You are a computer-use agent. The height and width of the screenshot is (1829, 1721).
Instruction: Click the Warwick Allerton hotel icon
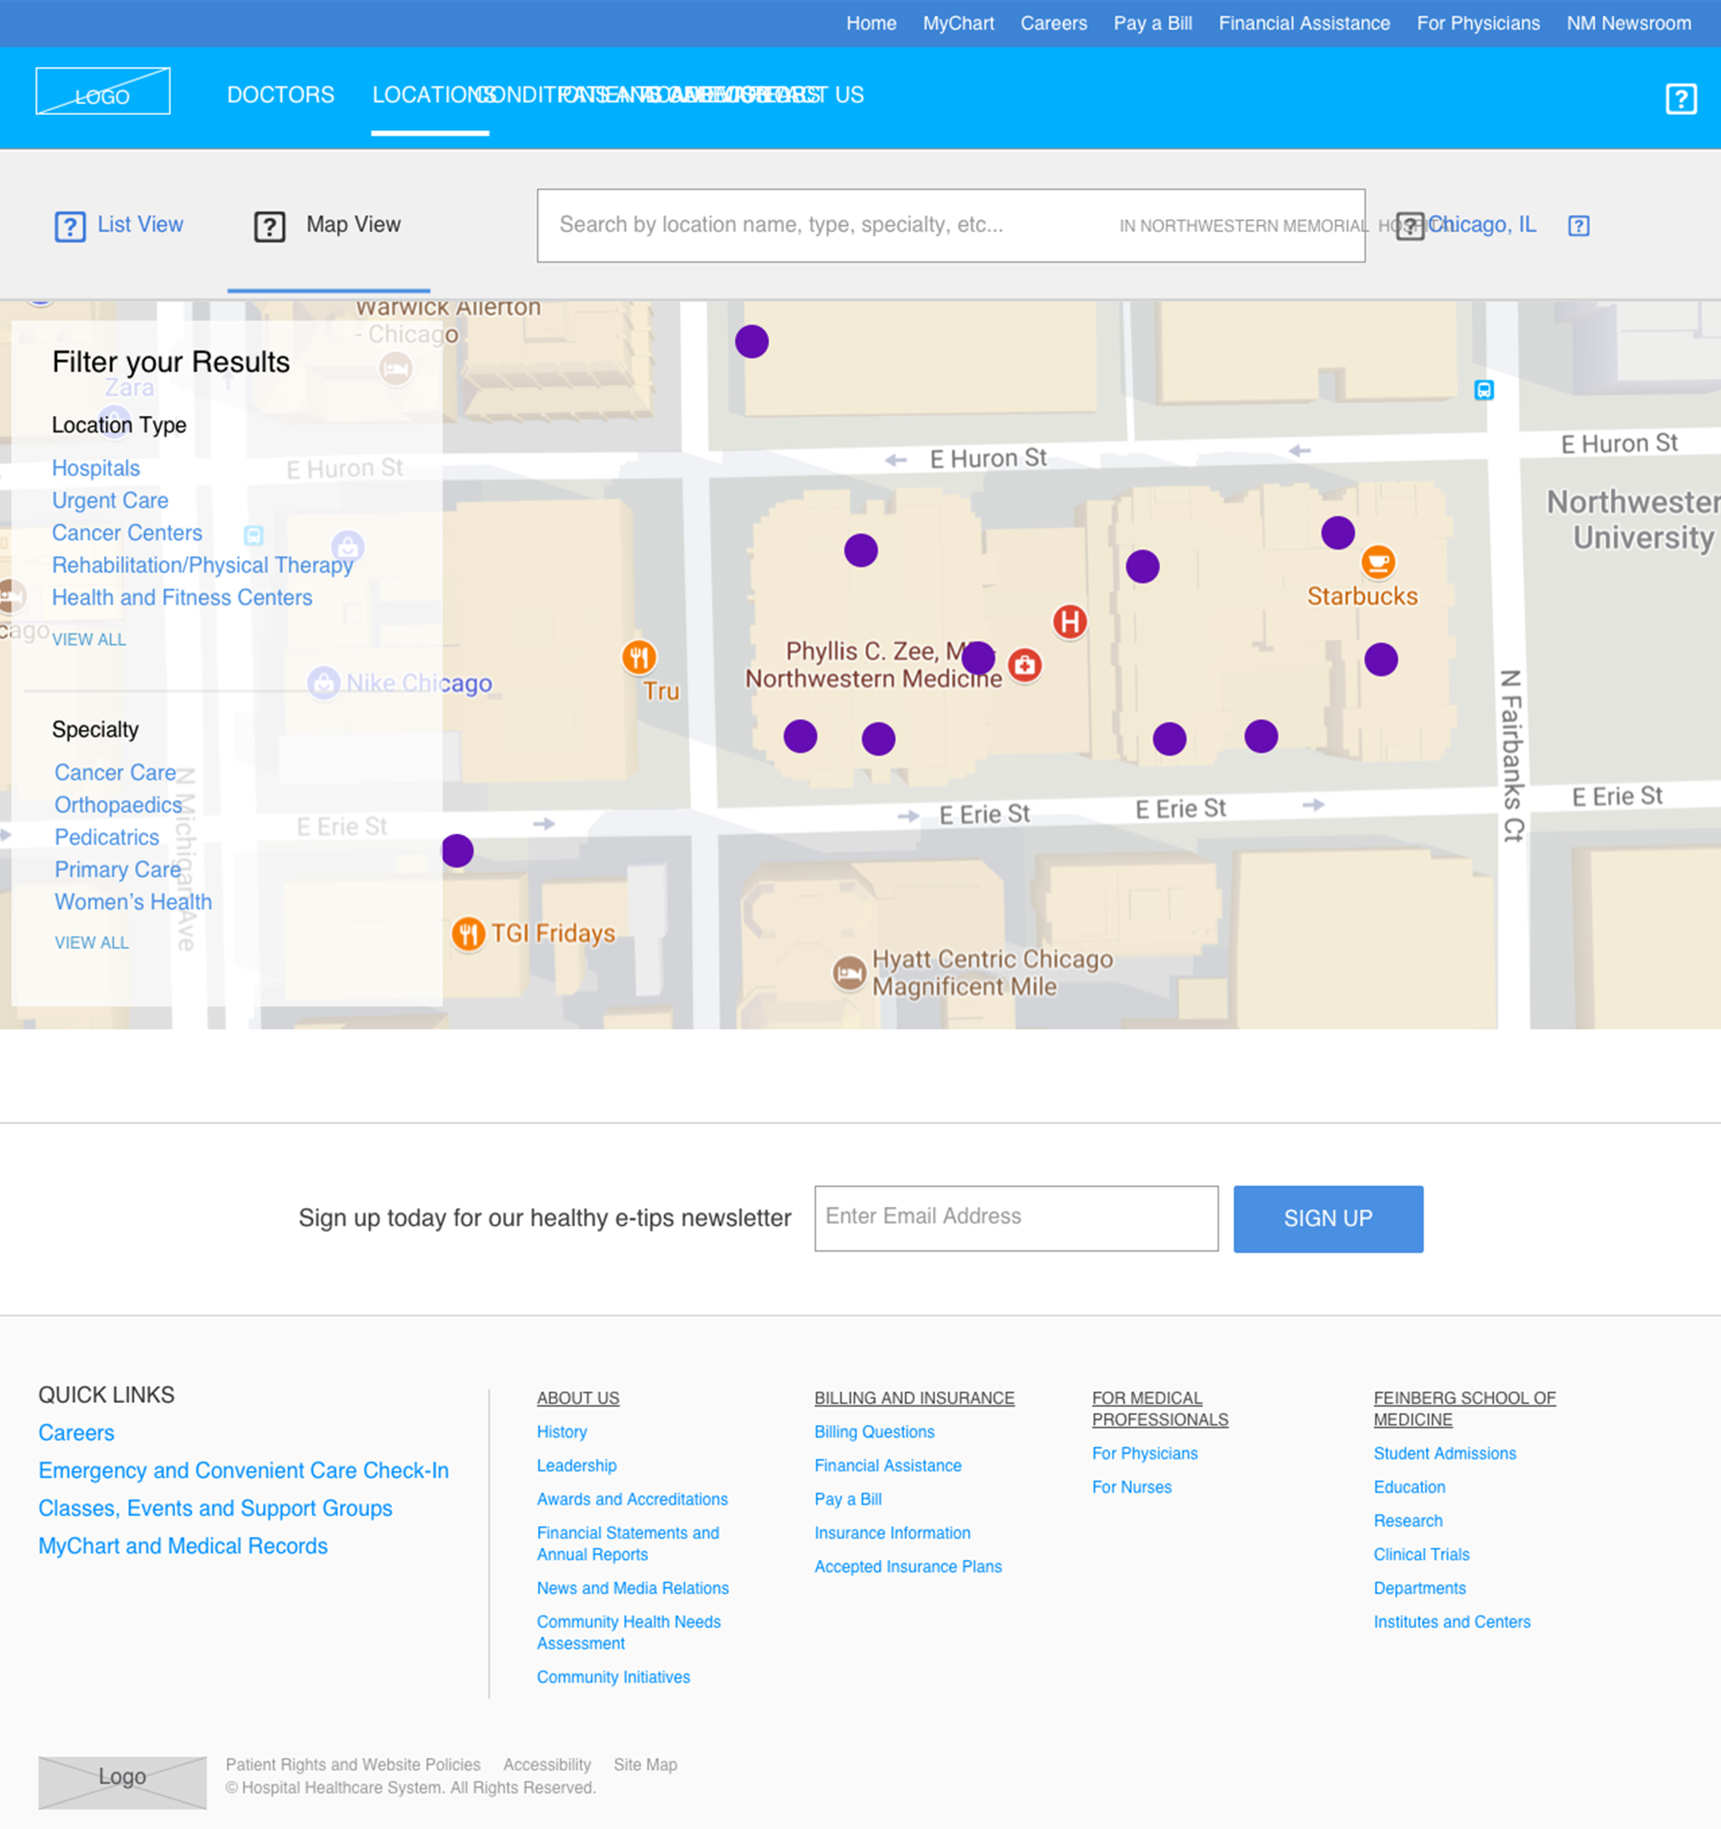click(395, 369)
